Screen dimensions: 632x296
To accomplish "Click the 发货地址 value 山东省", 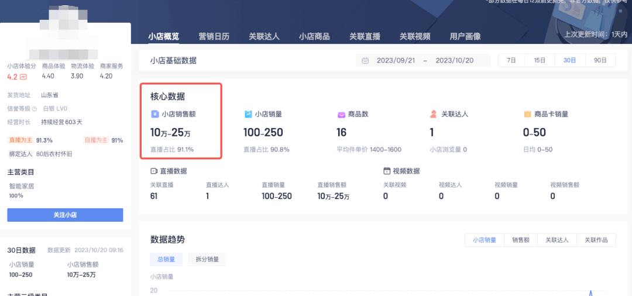I will point(50,95).
